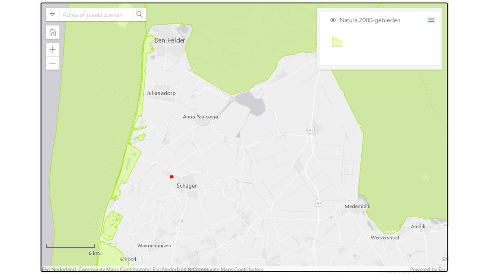
Task: Open the layer options menu icon
Action: pos(431,20)
